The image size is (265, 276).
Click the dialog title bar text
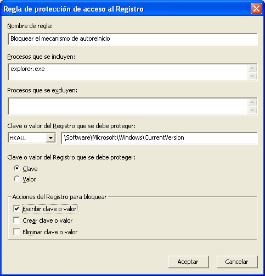click(x=74, y=9)
